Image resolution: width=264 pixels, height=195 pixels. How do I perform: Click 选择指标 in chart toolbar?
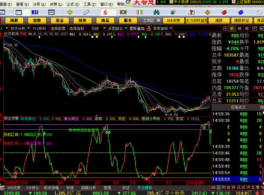tap(77, 29)
